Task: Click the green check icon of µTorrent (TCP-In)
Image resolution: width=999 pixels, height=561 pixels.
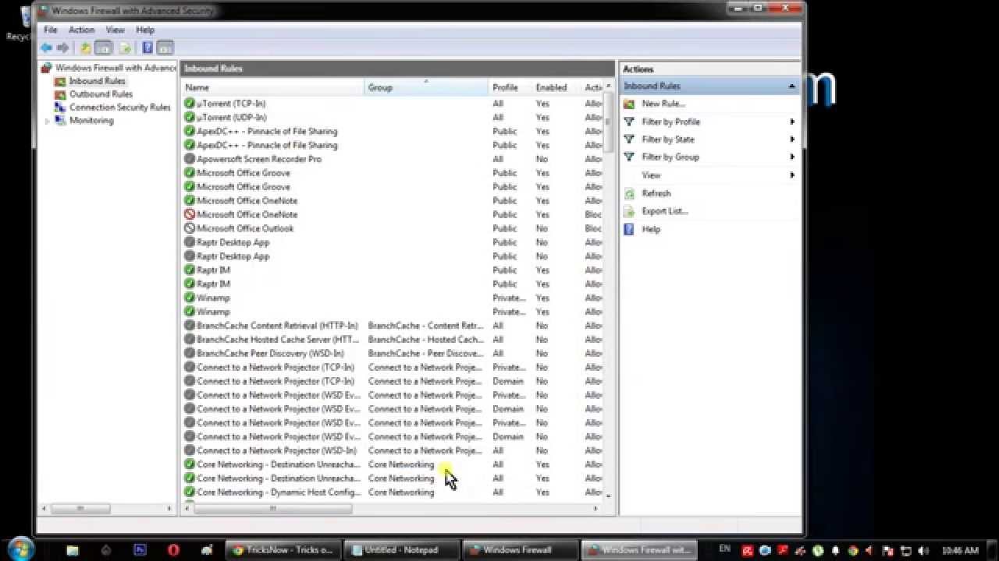Action: tap(190, 104)
